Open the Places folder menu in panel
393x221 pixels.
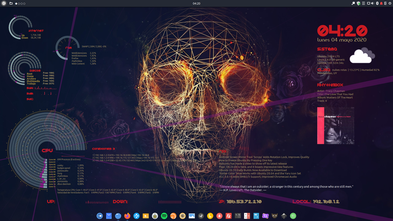(x=11, y=3)
